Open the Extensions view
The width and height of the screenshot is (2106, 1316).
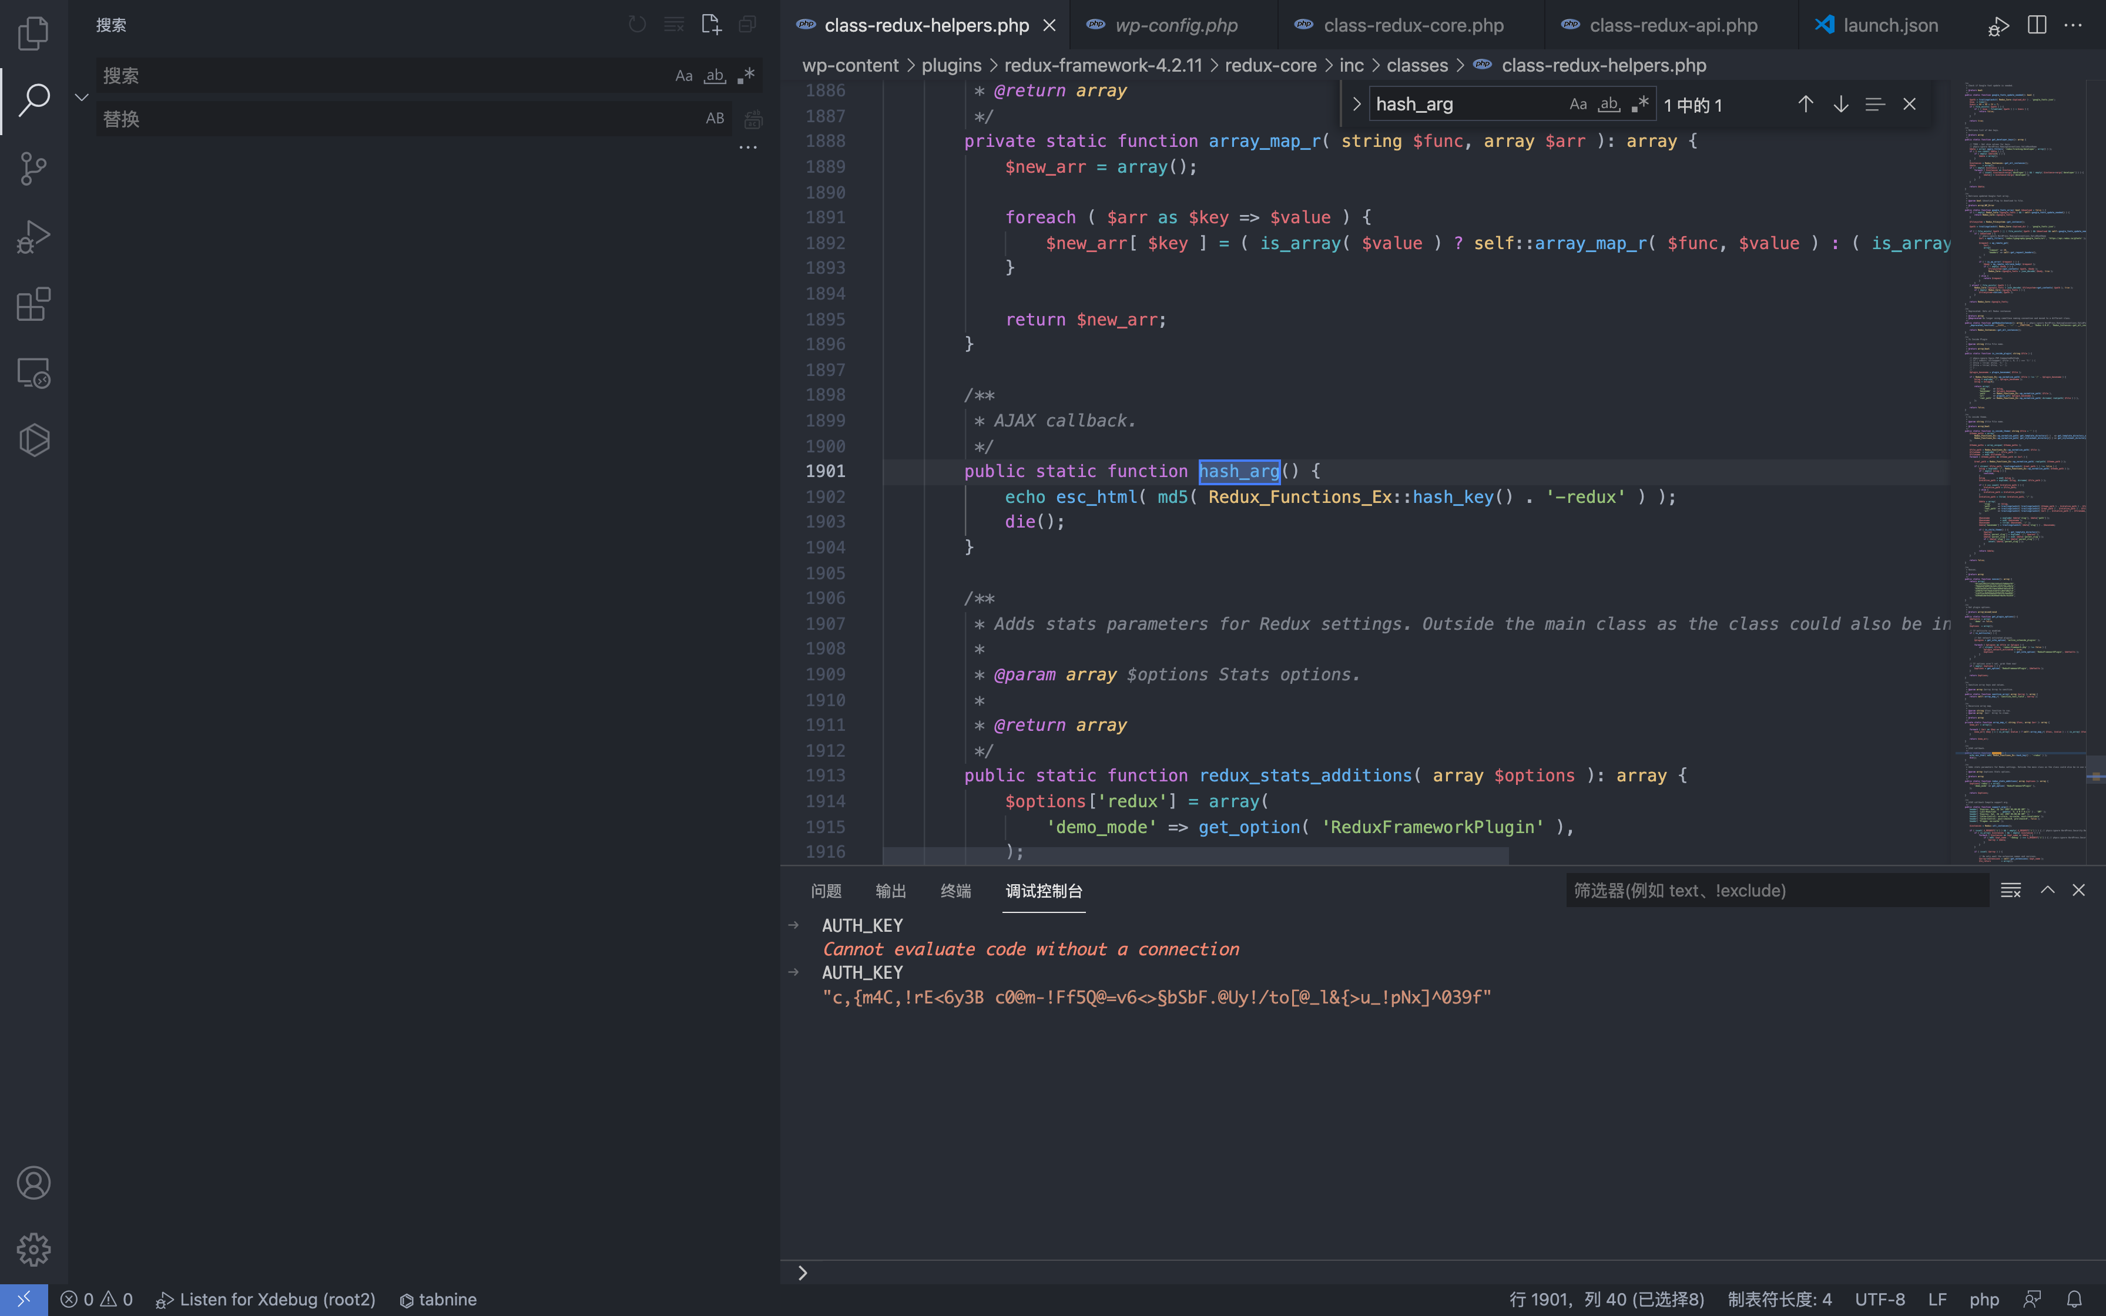pyautogui.click(x=33, y=305)
